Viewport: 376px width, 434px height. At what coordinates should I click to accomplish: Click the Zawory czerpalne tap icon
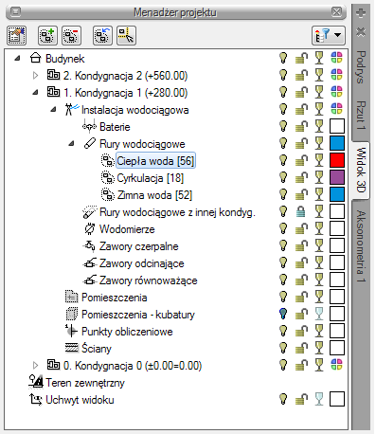(89, 246)
